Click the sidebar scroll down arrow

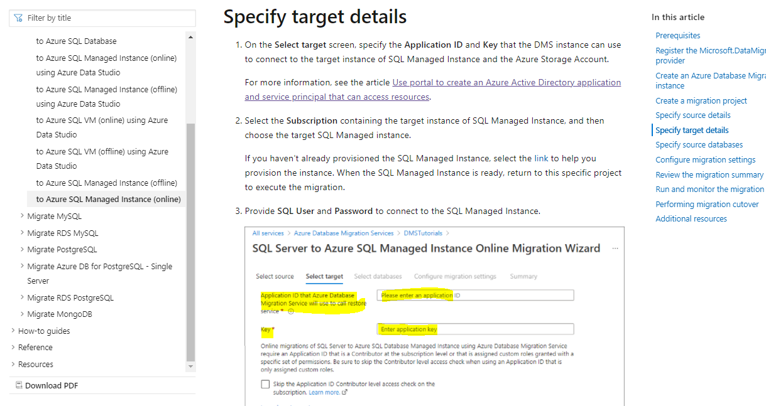(x=191, y=366)
